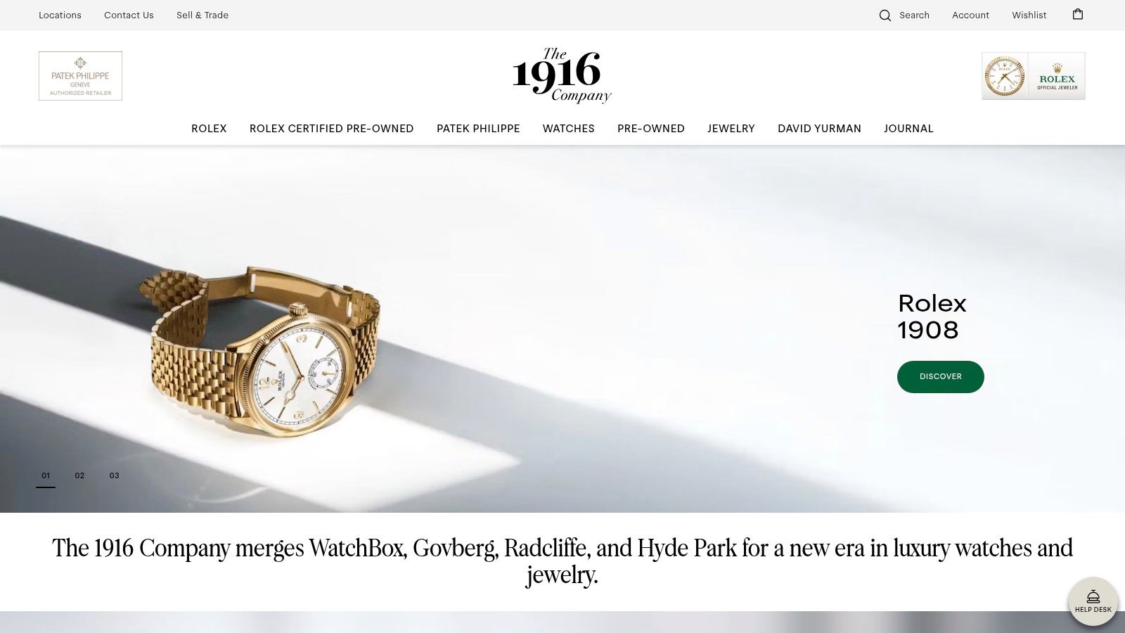Open the Patek Philippe navigation menu
Image resolution: width=1125 pixels, height=633 pixels.
(x=478, y=129)
